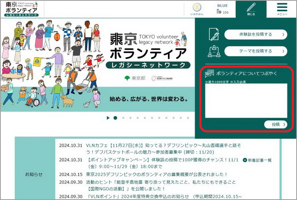Open the ポイントアップキャンペーン news link
Image resolution: width=297 pixels, height=200 pixels.
[160, 160]
